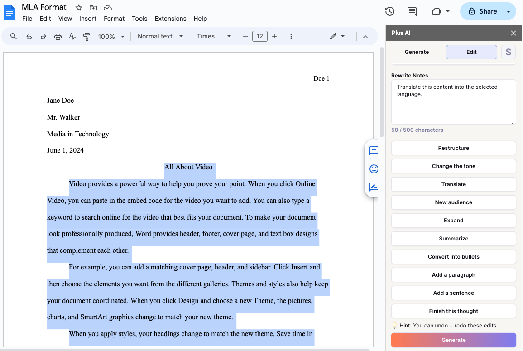Image resolution: width=523 pixels, height=351 pixels.
Task: Open Format menu
Action: [114, 19]
